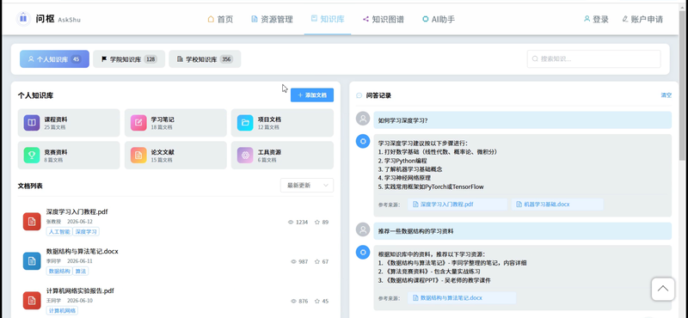Click the views eye icon showing 1234
Image resolution: width=688 pixels, height=318 pixels.
tap(291, 223)
